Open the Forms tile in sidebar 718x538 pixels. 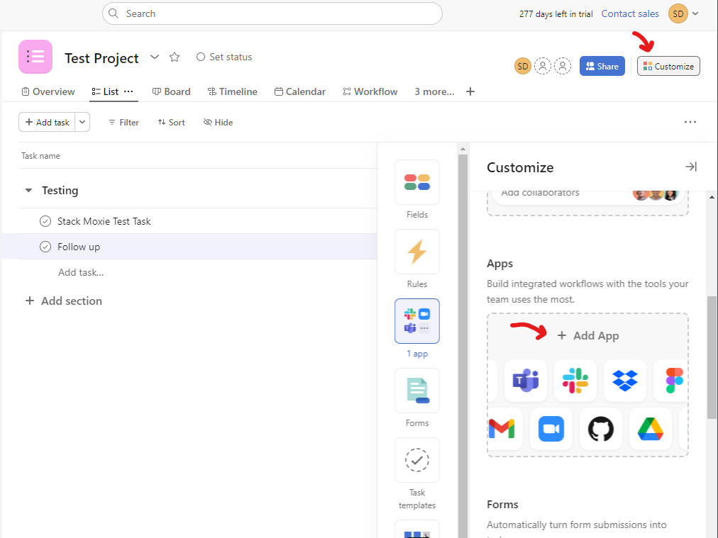[416, 391]
